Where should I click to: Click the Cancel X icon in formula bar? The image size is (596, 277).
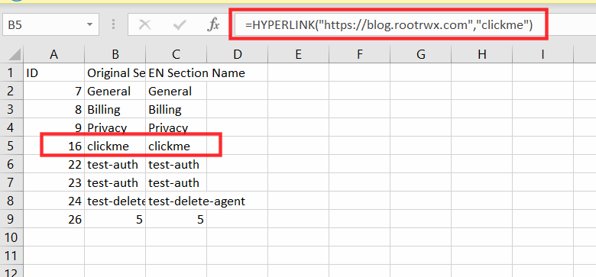point(144,25)
